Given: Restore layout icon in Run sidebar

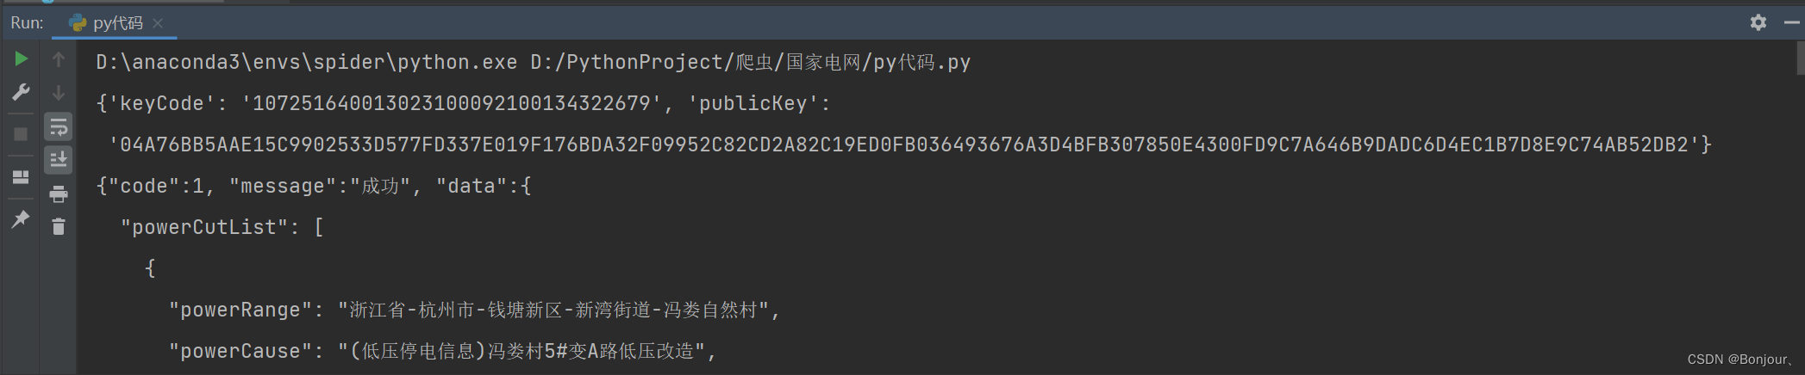Looking at the screenshot, I should pyautogui.click(x=22, y=177).
